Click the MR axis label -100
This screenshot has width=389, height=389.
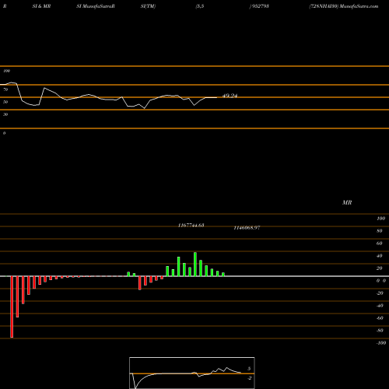[381, 343]
